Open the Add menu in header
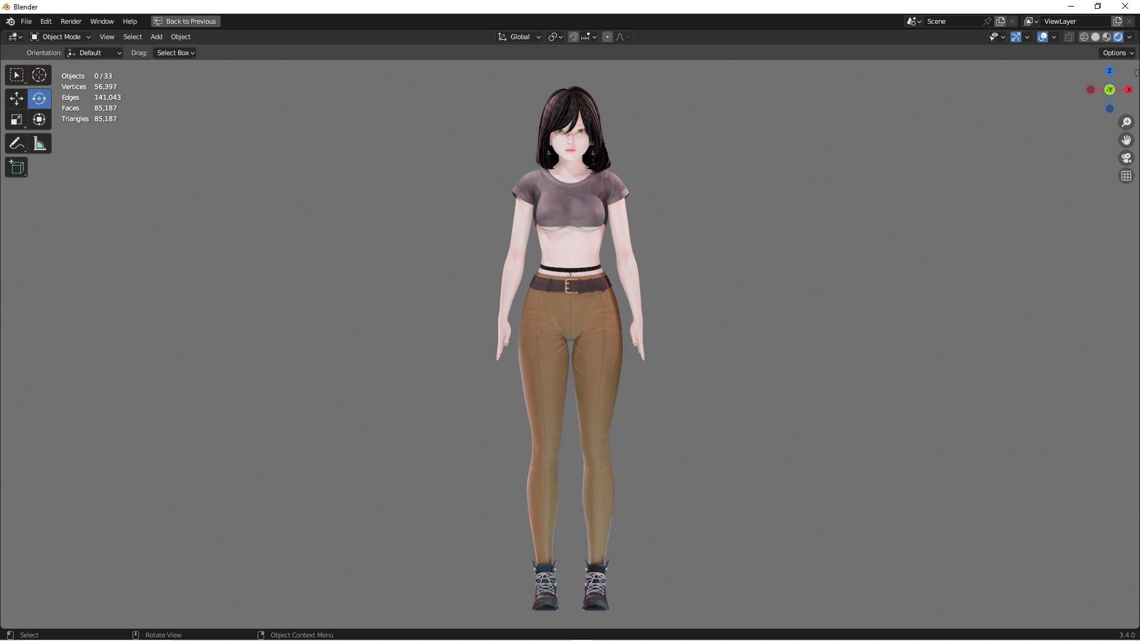This screenshot has width=1140, height=641. 156,37
